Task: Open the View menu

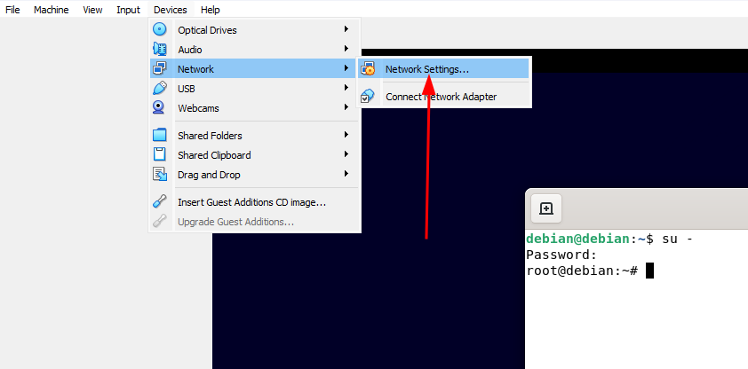Action: 92,10
